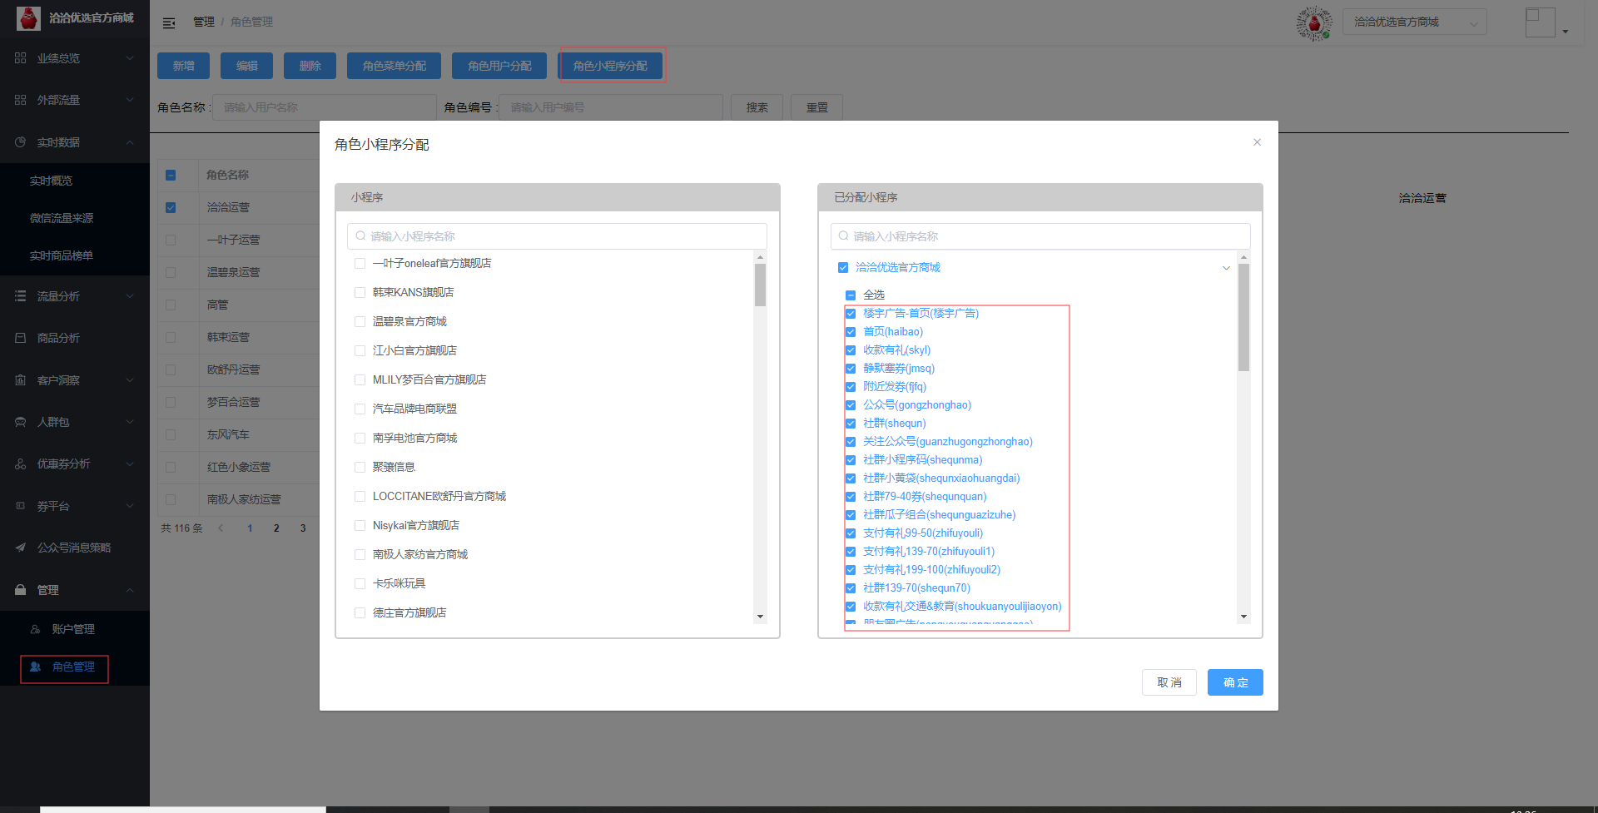
Task: Click the sidebar collapse hamburger icon
Action: pos(169,22)
